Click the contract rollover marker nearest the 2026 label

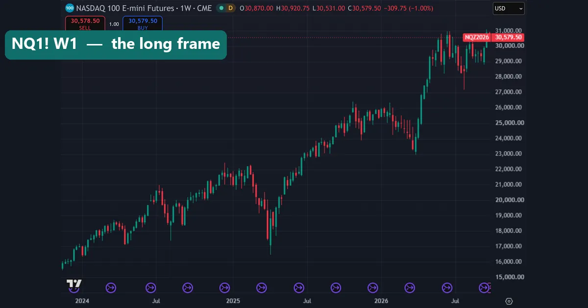point(373,288)
